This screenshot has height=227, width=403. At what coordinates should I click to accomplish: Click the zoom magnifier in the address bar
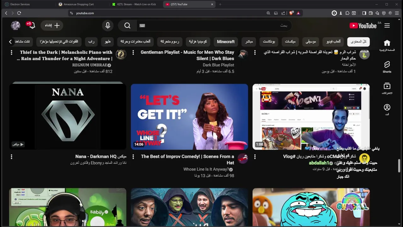coord(268,13)
